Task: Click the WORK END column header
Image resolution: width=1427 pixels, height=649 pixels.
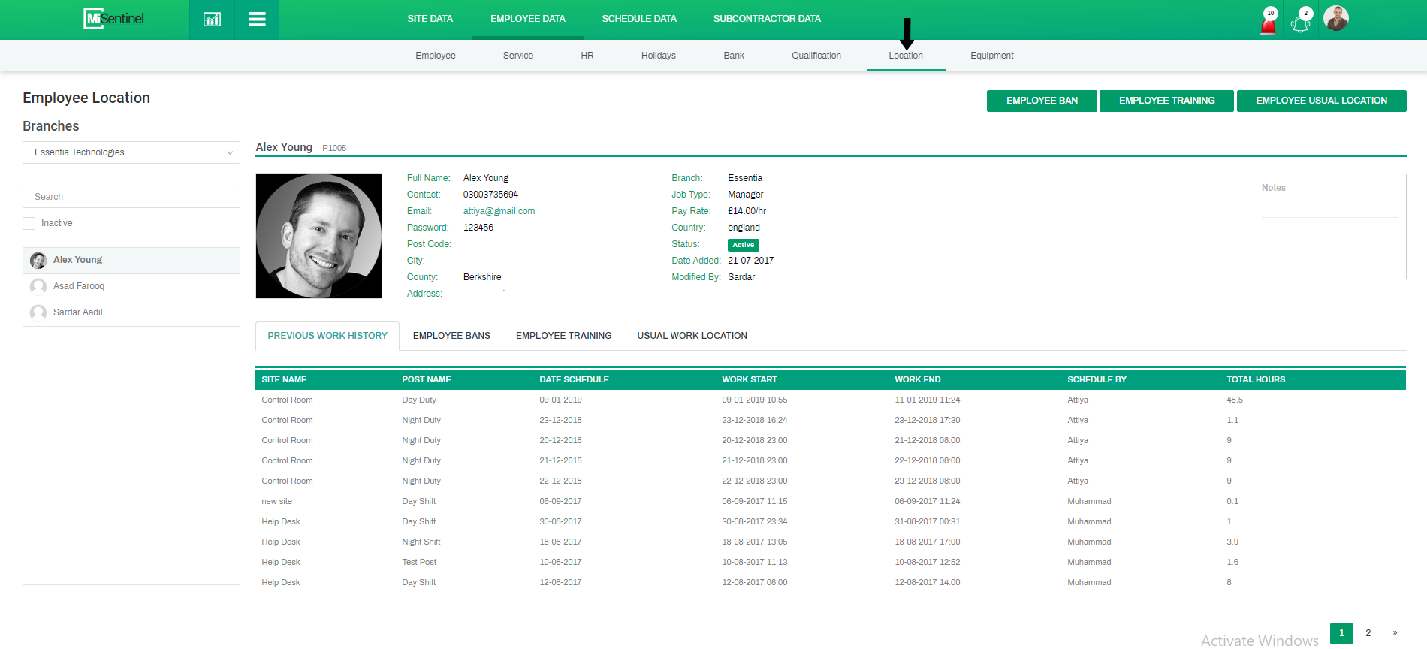Action: [x=917, y=379]
